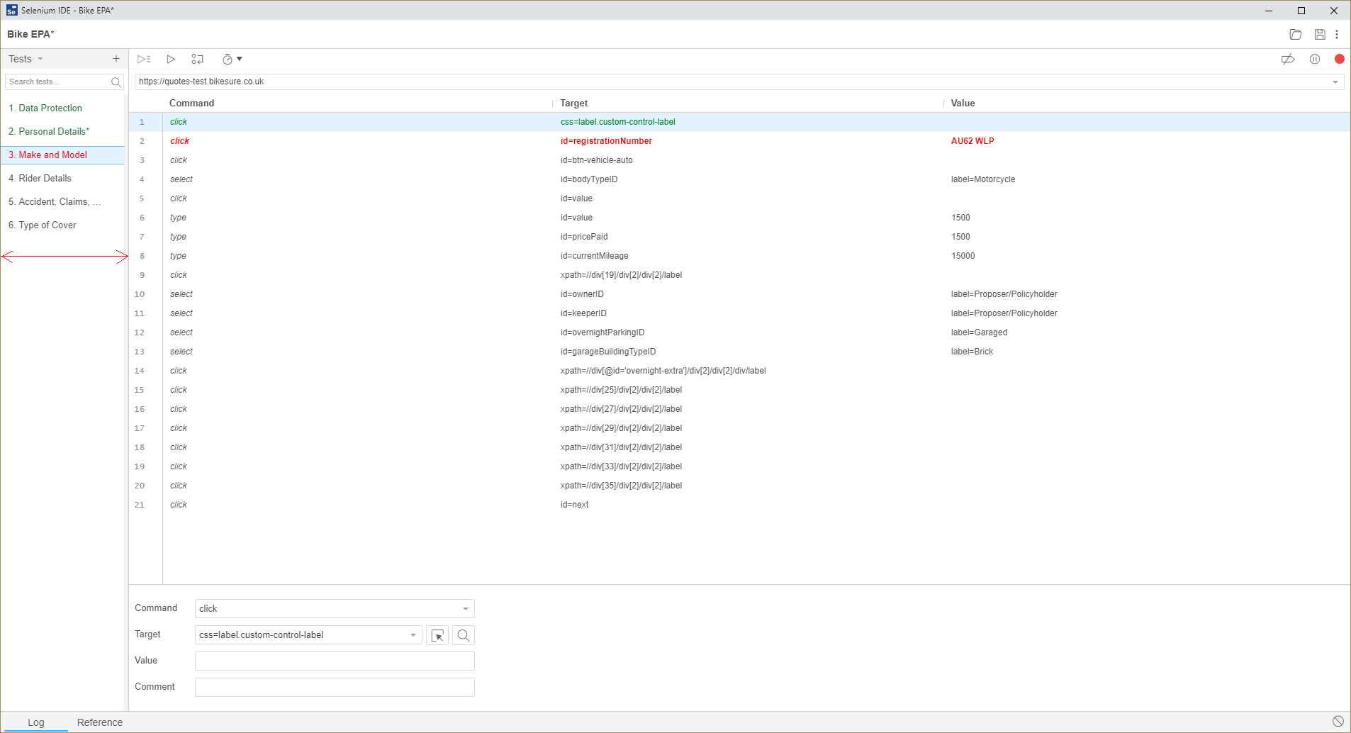Open the test execution speed stopwatch control
Viewport: 1351px width, 733px height.
(228, 59)
